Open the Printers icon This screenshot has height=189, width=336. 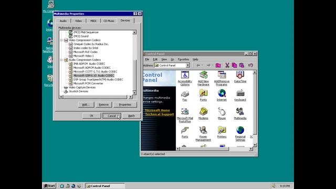coord(222,132)
